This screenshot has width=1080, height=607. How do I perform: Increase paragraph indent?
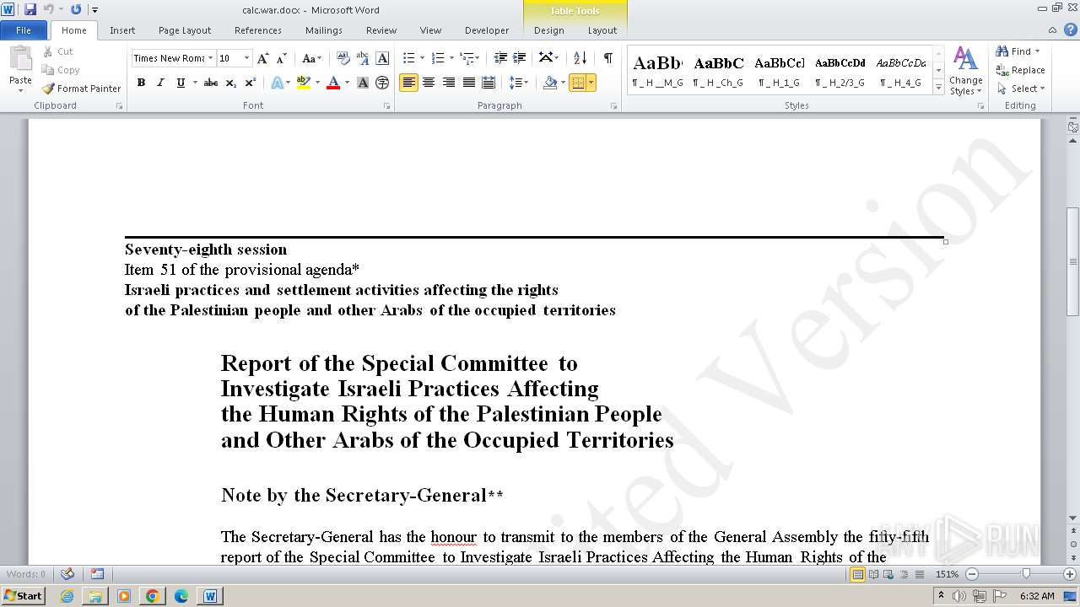tap(520, 58)
